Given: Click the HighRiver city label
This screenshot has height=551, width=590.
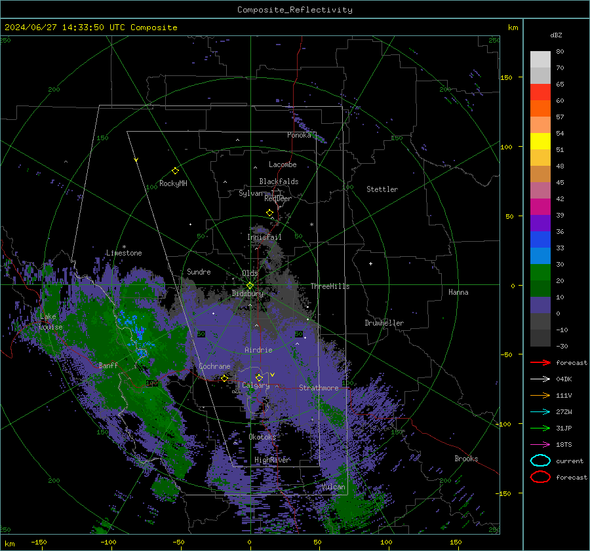Looking at the screenshot, I should (271, 460).
